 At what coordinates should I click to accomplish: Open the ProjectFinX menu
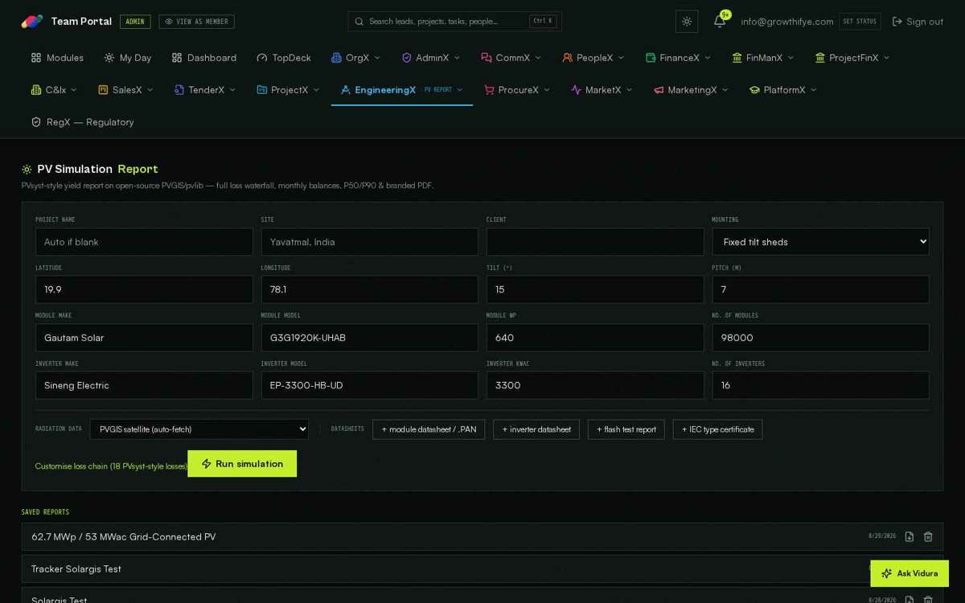(x=852, y=58)
